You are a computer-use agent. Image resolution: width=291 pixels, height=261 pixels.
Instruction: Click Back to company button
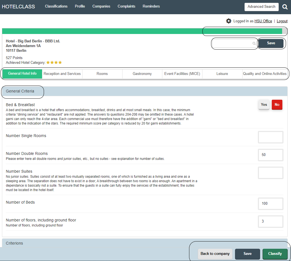point(215,254)
